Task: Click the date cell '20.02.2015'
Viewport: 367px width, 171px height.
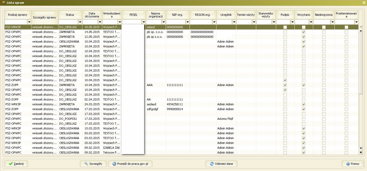Action: click(92, 143)
